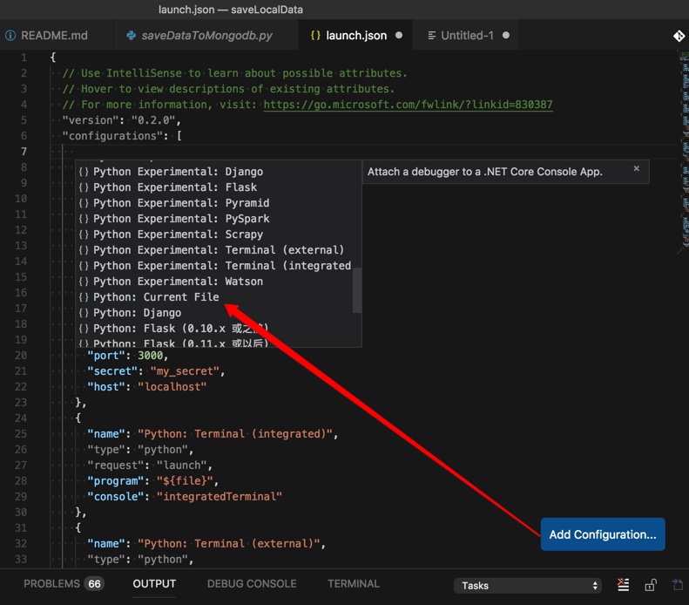Click the README.md info icon
This screenshot has height=605, width=689.
pyautogui.click(x=10, y=36)
